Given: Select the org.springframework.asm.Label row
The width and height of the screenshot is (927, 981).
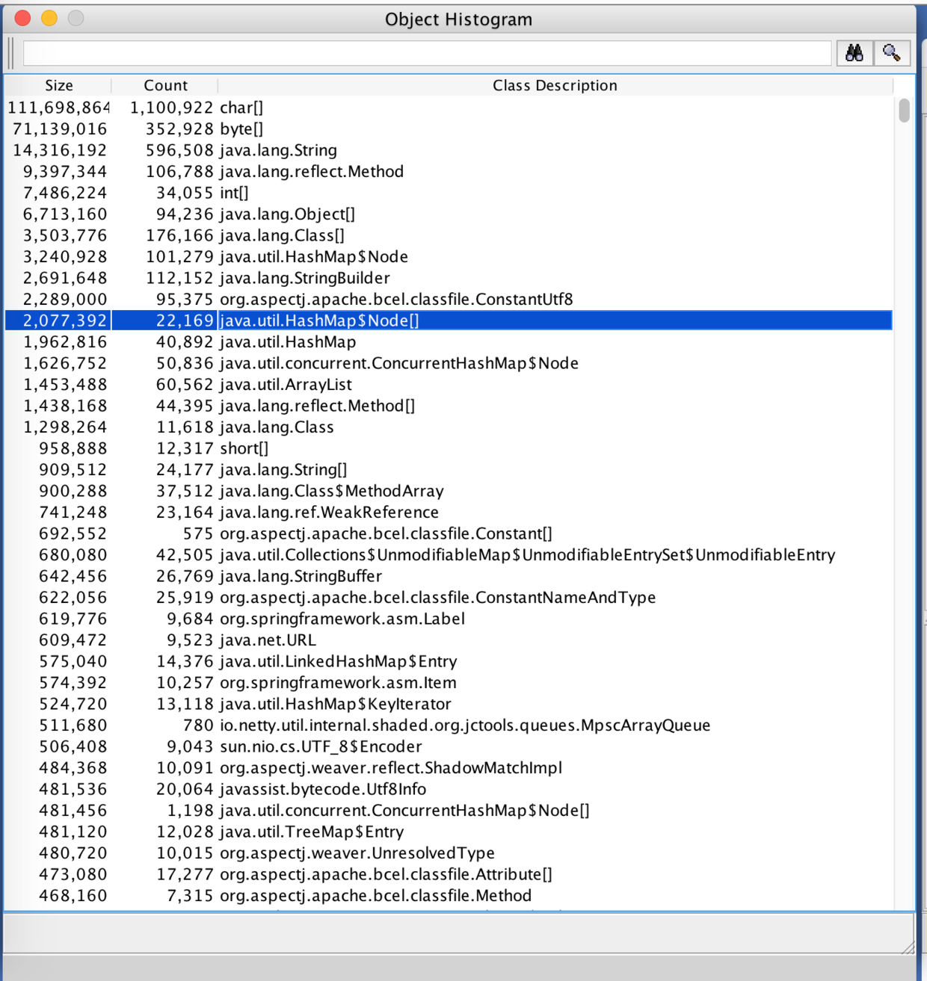Looking at the screenshot, I should (x=449, y=619).
